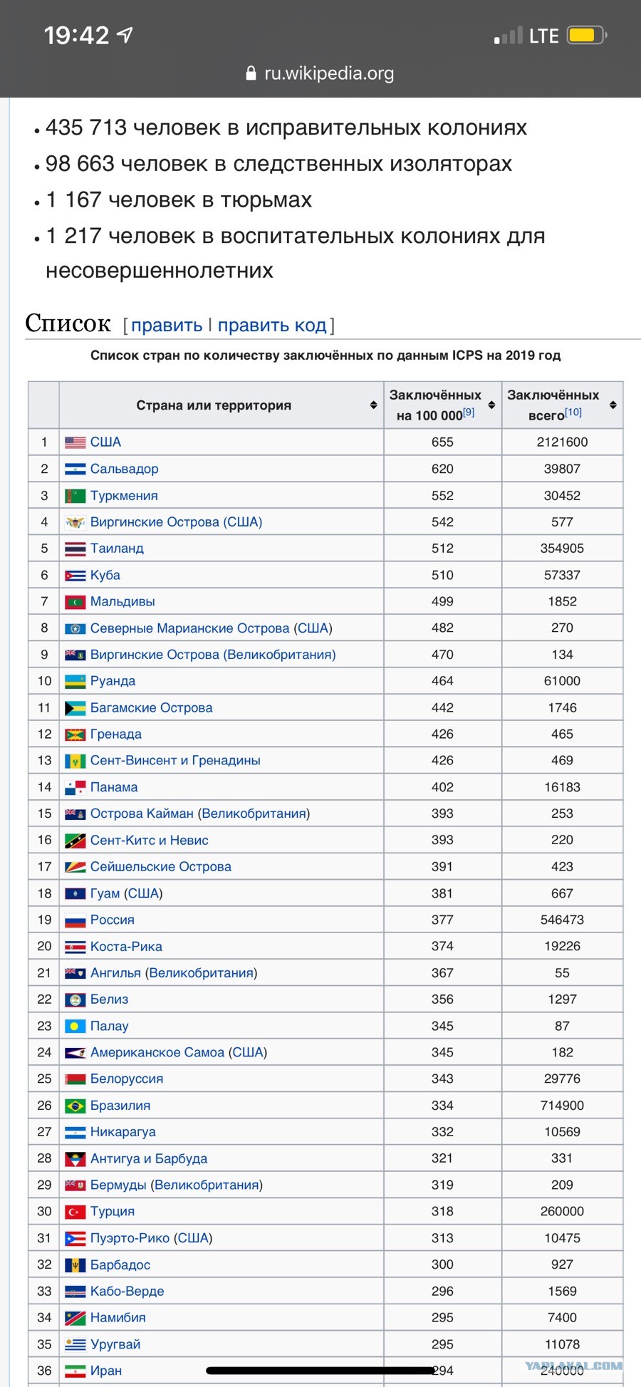Click the Panama flag icon
The image size is (641, 1387).
point(75,788)
